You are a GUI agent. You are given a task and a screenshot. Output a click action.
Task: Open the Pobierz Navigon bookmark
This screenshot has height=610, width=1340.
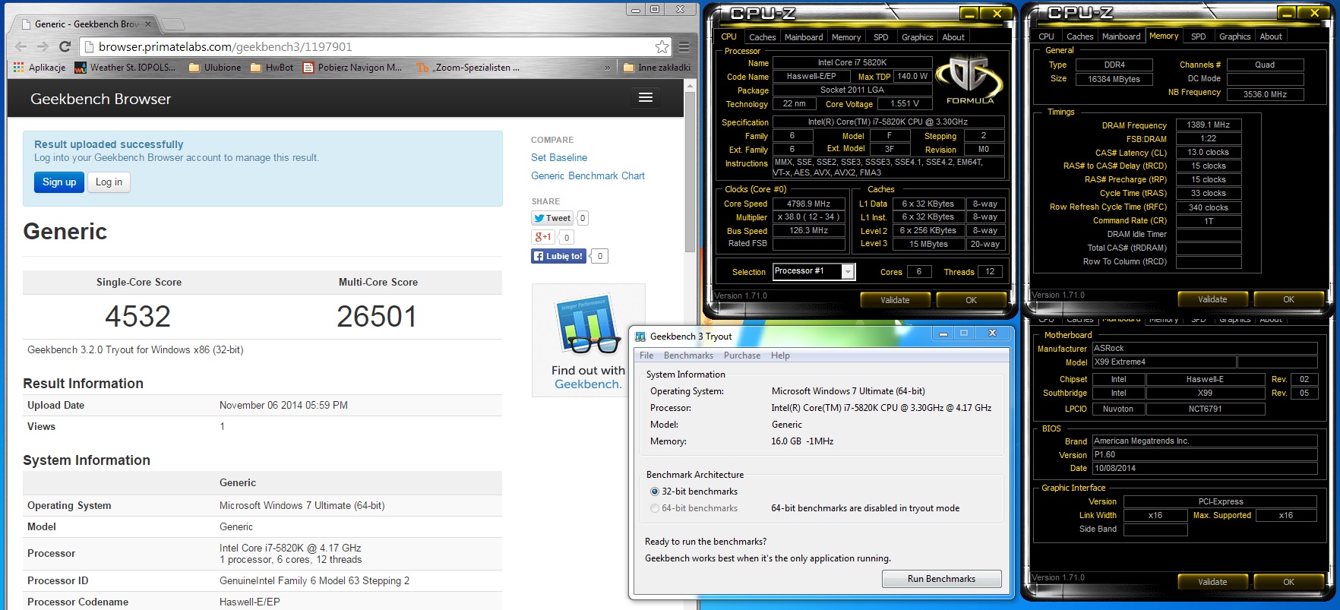tap(352, 68)
